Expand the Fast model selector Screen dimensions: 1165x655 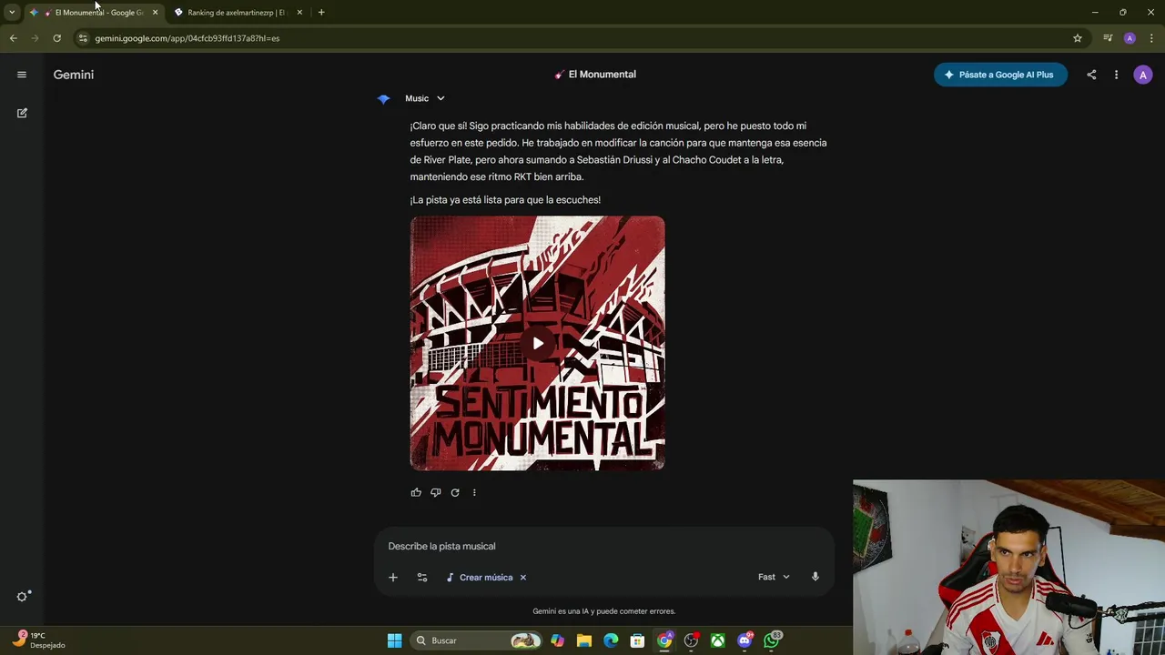coord(774,577)
